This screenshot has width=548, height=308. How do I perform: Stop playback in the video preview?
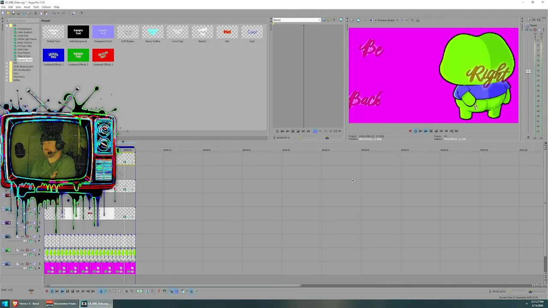tap(436, 131)
